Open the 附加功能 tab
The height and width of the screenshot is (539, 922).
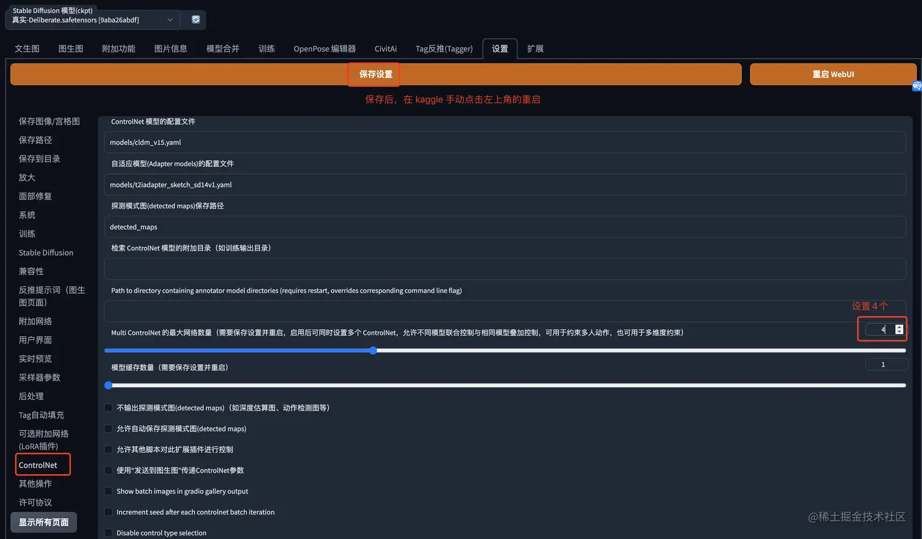click(x=118, y=49)
